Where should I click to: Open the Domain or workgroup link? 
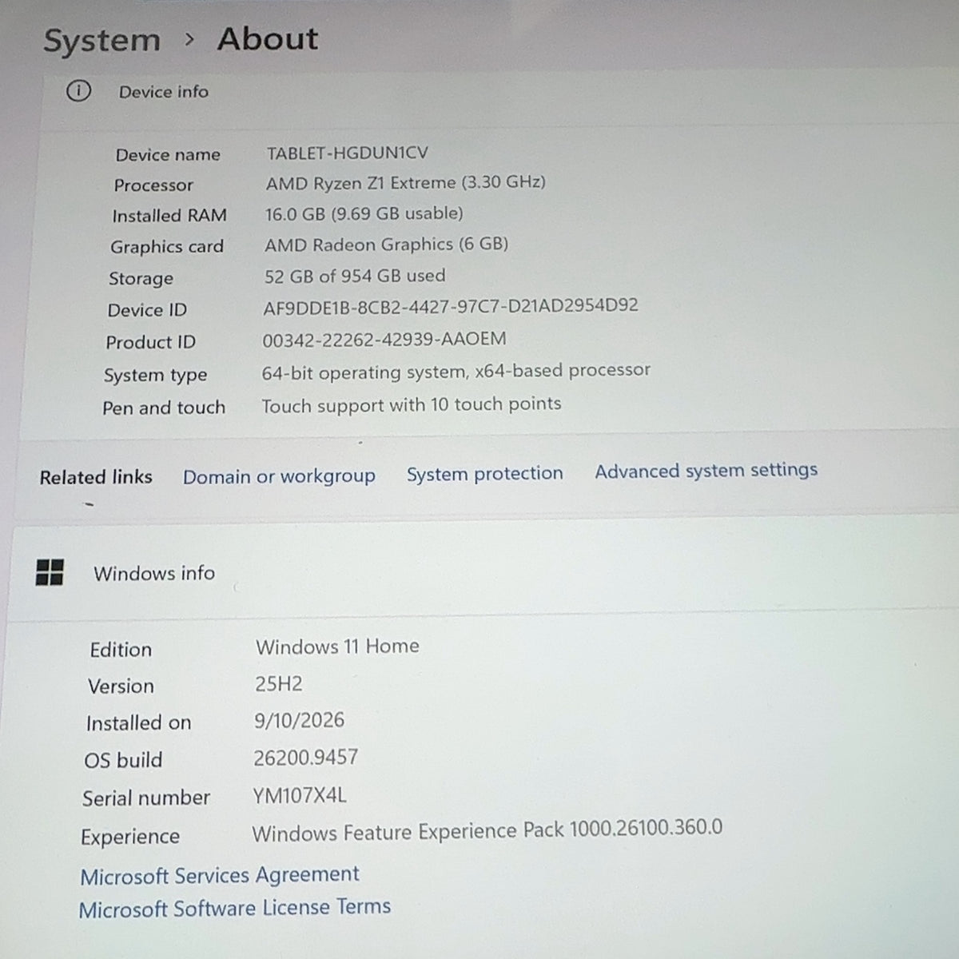click(279, 476)
